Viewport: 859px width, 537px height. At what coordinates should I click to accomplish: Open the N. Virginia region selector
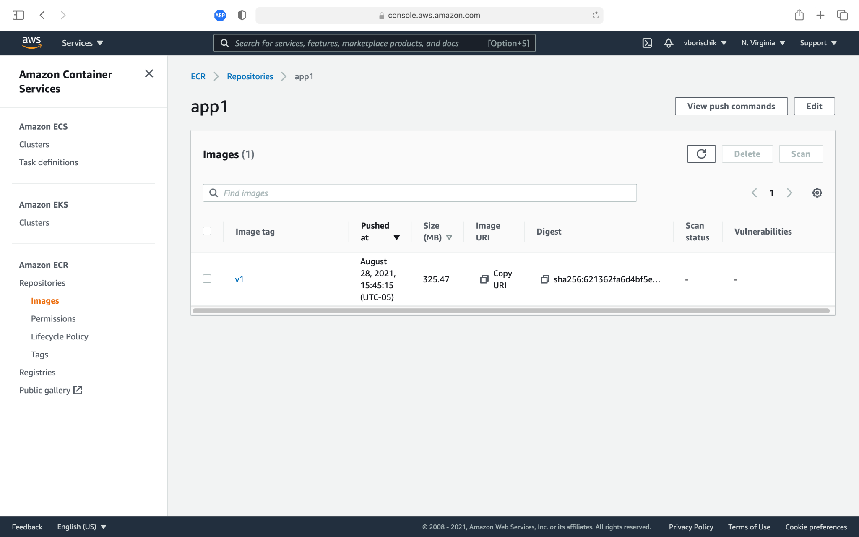763,43
